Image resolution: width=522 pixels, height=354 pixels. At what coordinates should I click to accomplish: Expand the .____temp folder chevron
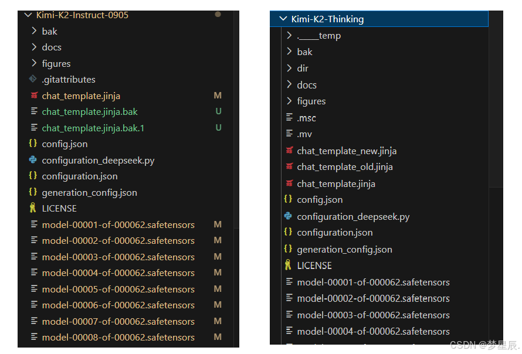[289, 35]
